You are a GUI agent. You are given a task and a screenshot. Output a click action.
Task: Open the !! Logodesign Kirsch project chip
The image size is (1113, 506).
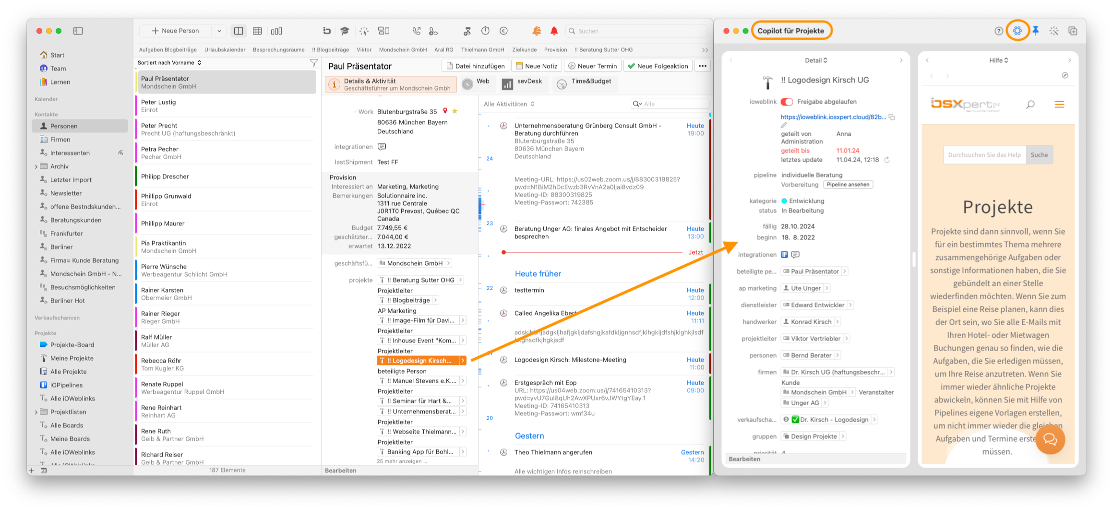coord(421,361)
